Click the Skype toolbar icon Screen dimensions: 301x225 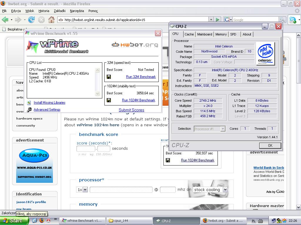click(x=292, y=20)
